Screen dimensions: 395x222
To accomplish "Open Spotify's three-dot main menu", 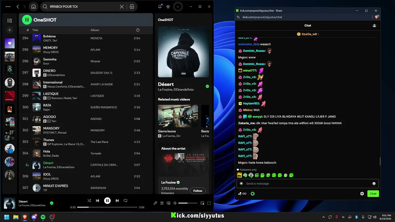I will click(8, 6).
